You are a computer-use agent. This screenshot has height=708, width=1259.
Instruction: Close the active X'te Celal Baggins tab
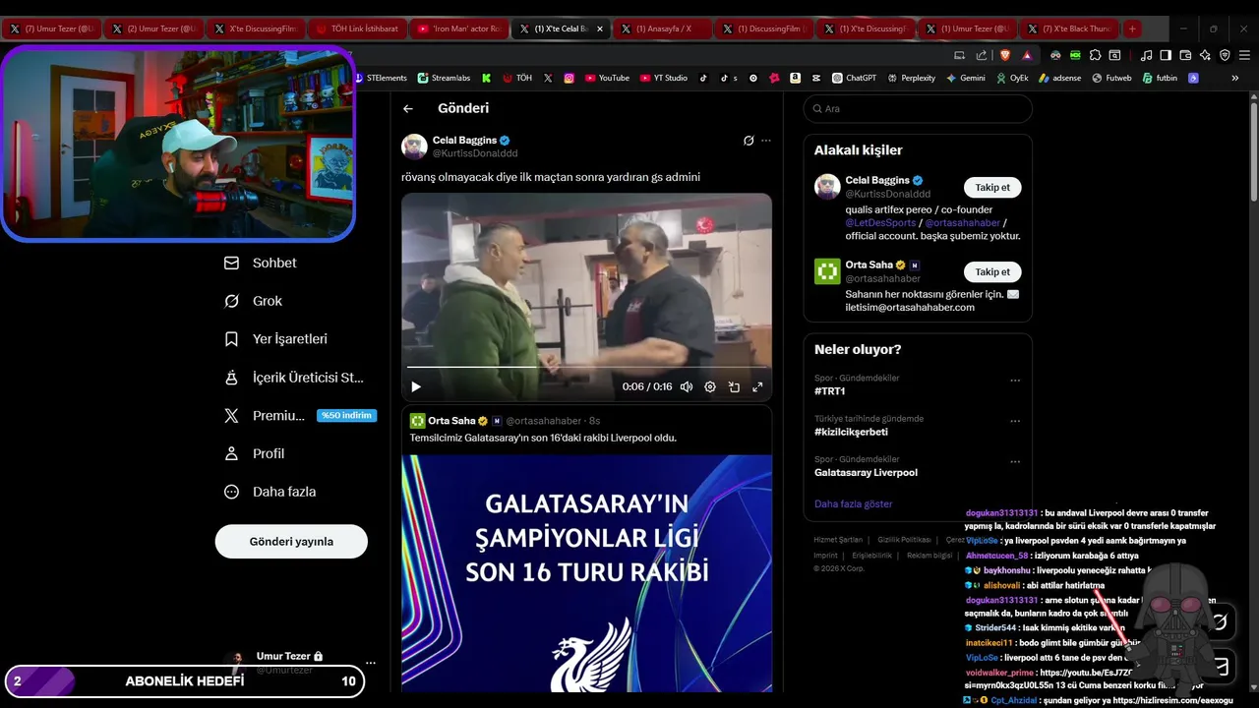point(600,29)
